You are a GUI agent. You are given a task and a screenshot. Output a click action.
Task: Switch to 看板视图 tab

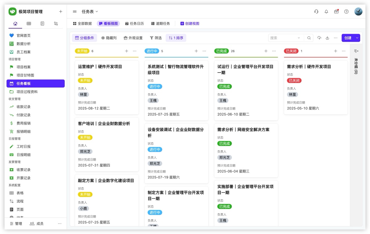point(108,23)
